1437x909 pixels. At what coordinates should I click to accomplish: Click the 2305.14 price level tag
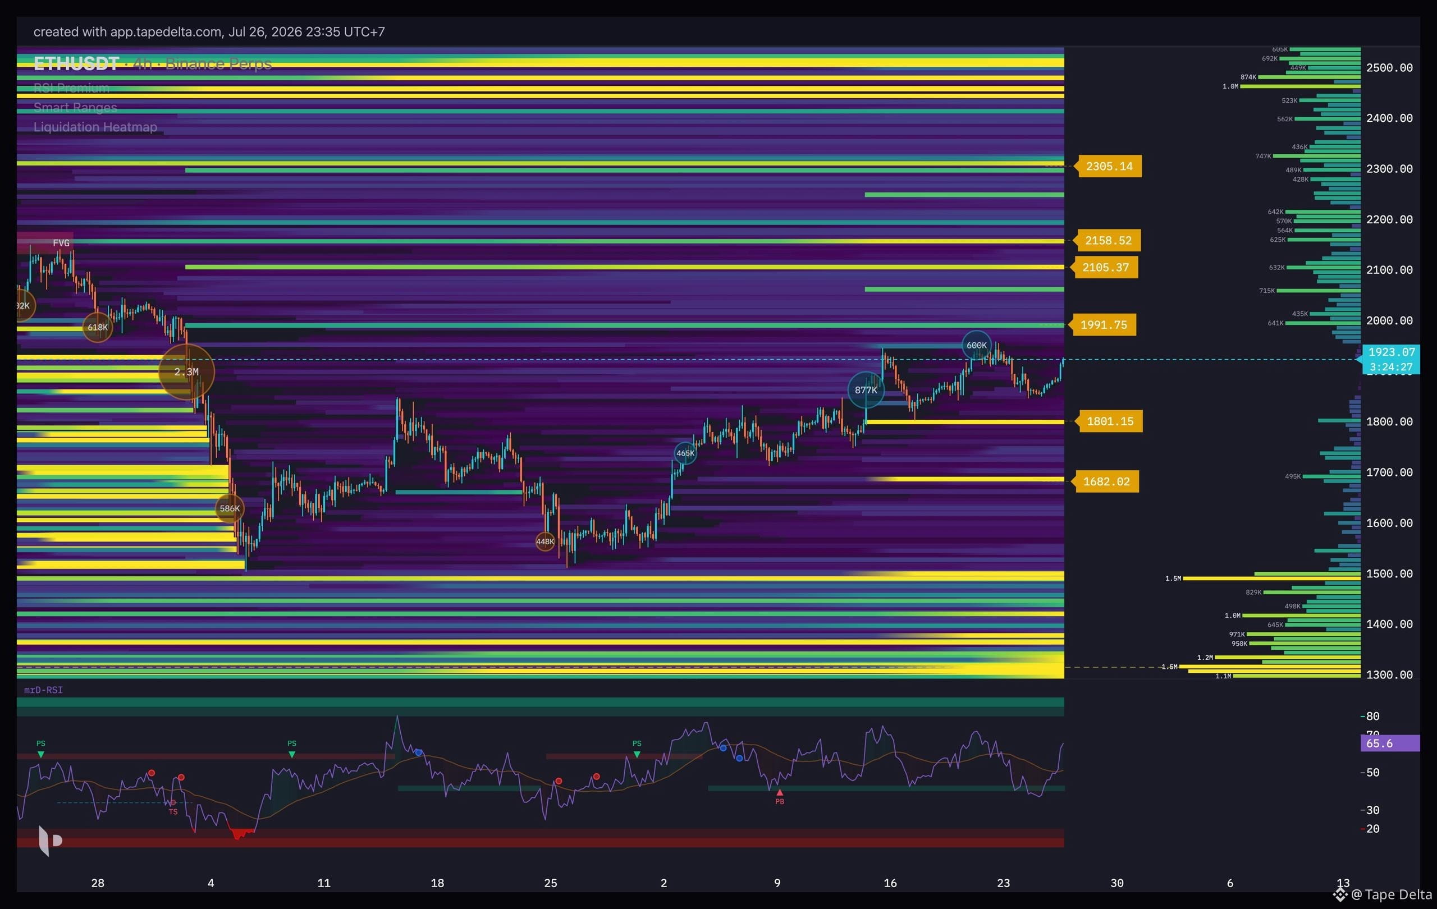tap(1109, 167)
